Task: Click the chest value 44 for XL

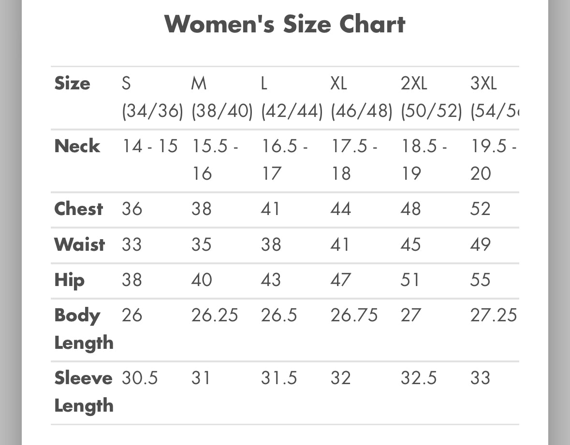Action: pos(341,209)
